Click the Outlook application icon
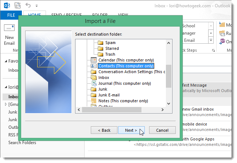Viewport: 237px width, 163px height. point(7,5)
